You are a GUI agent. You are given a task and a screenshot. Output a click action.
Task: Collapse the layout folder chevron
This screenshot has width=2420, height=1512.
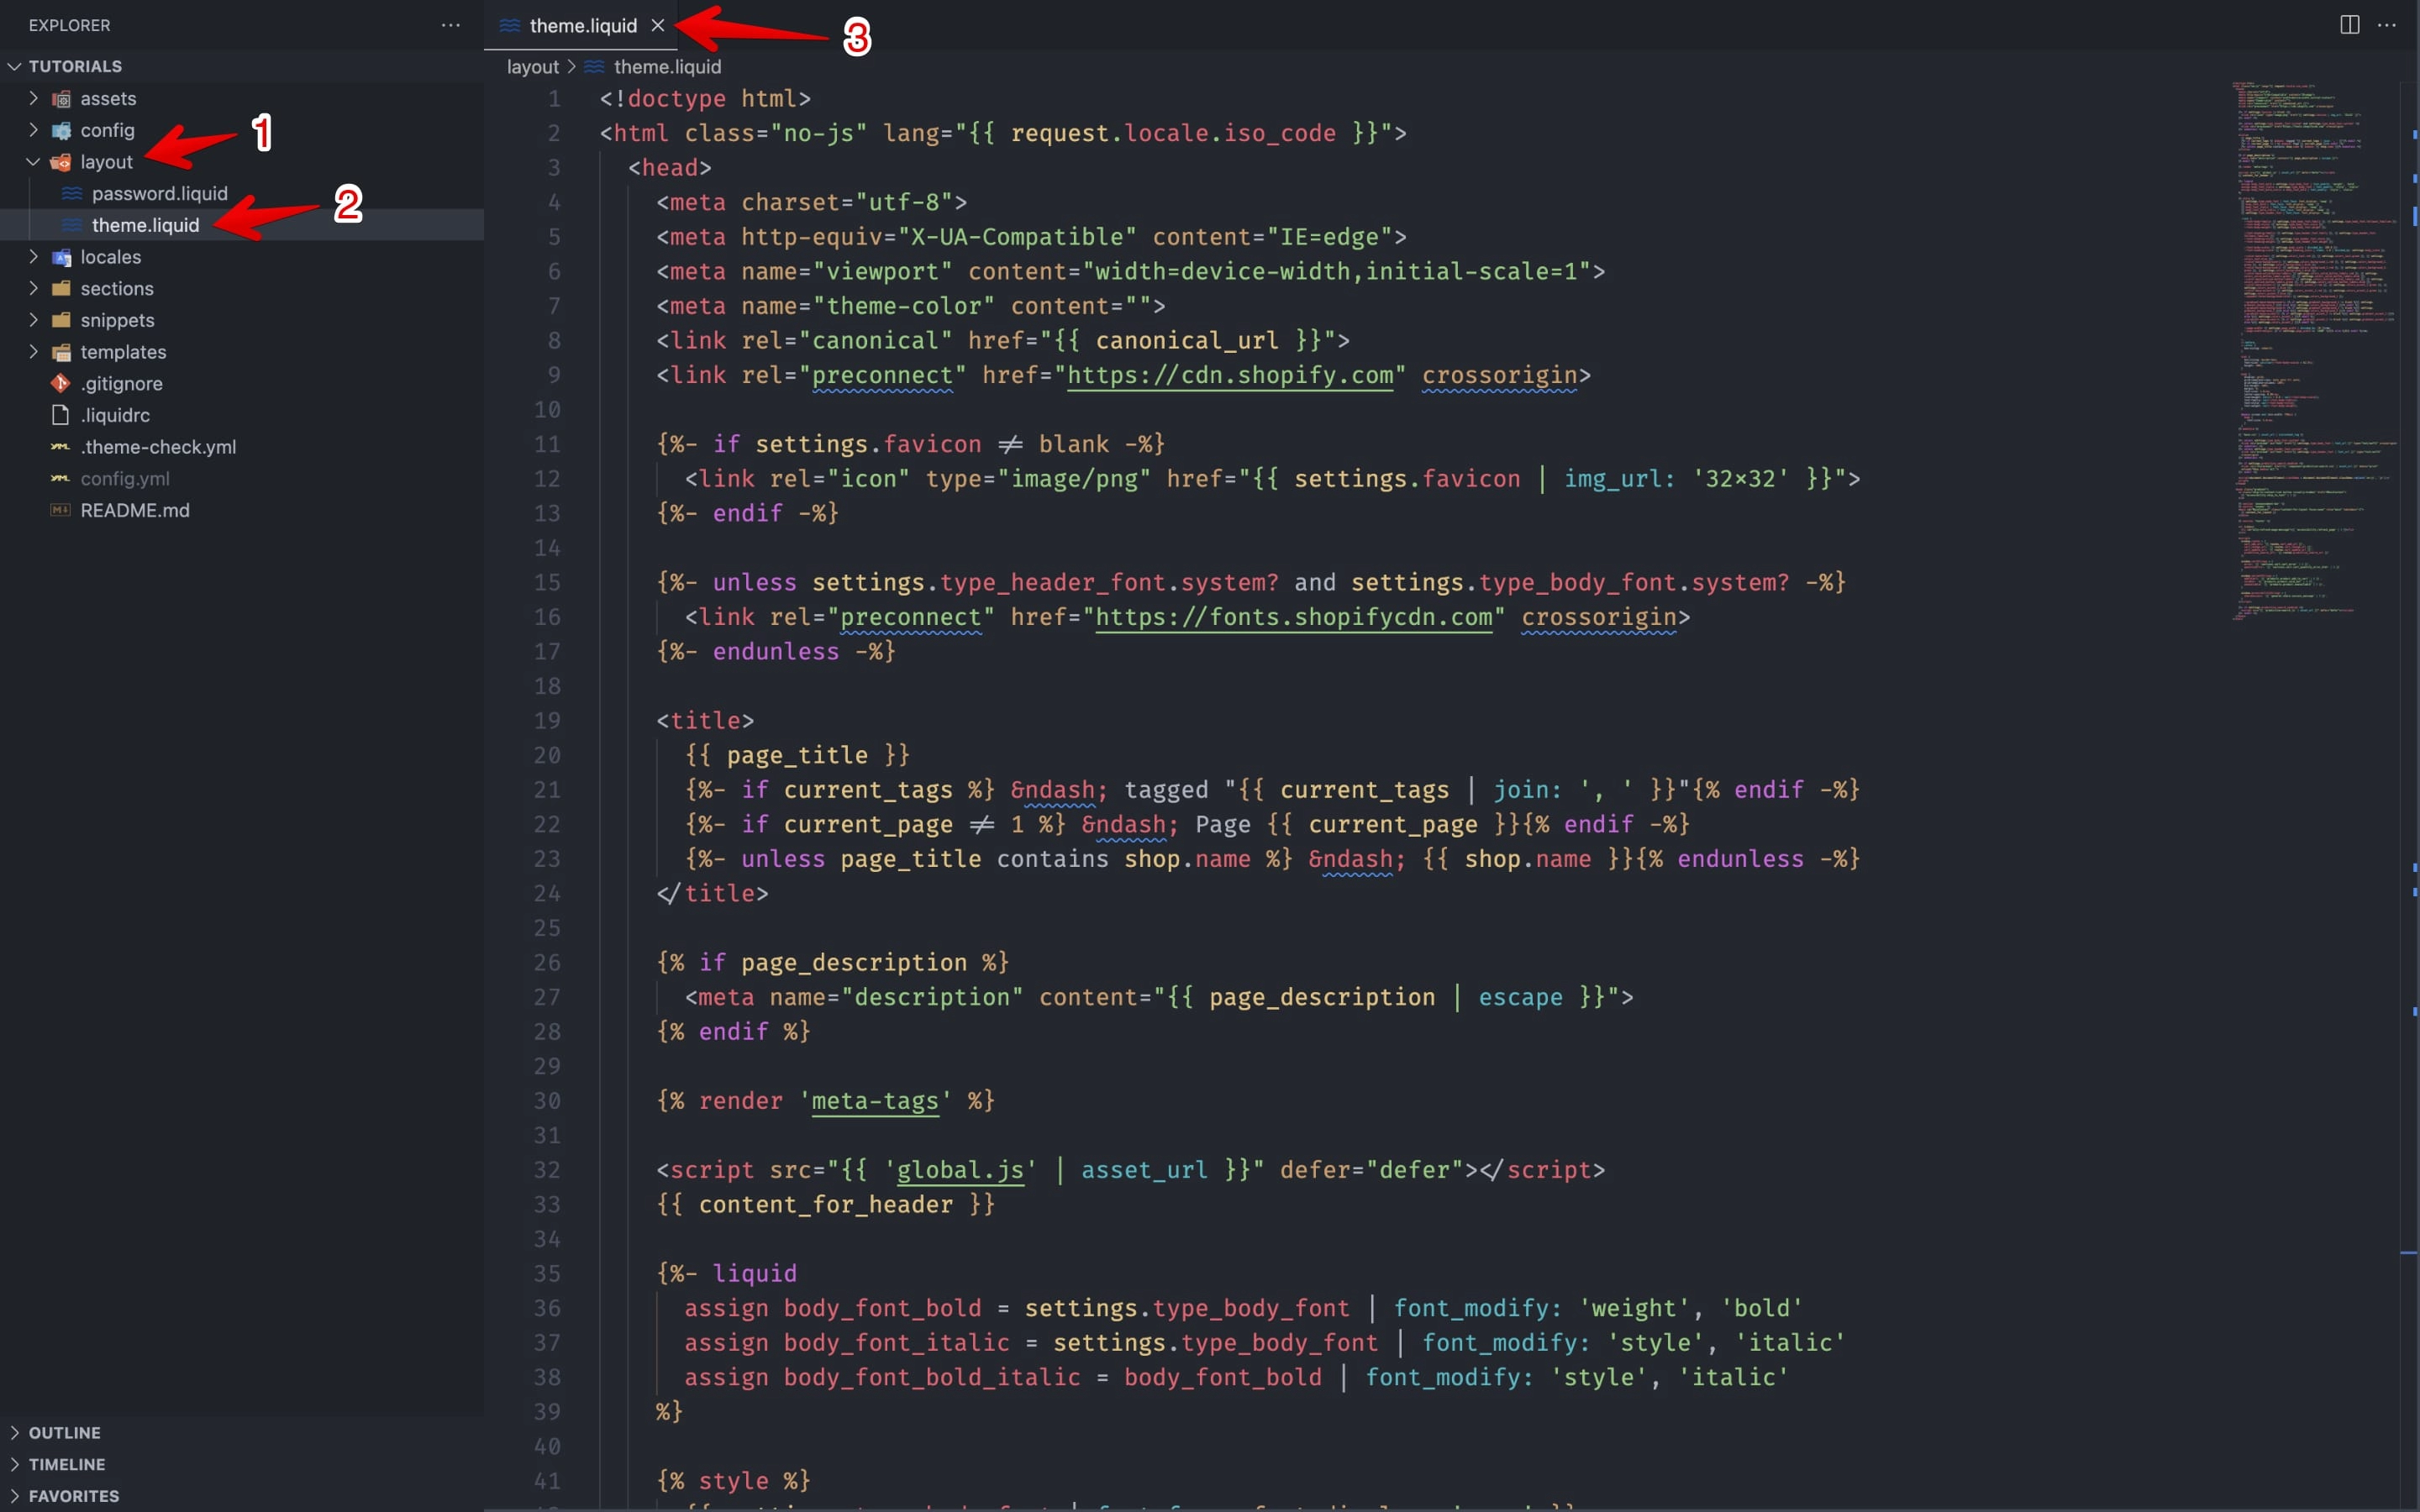[33, 162]
